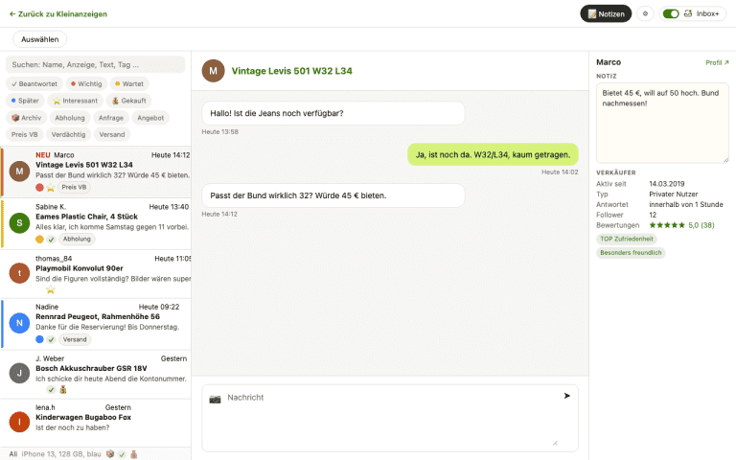736x460 pixels.
Task: Filter by Später tag
Action: coord(25,101)
